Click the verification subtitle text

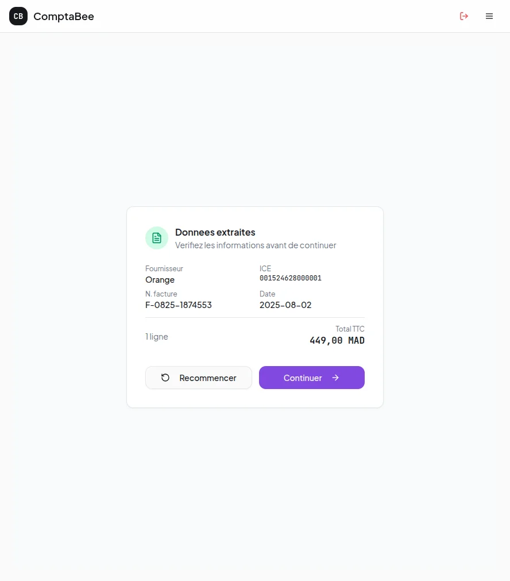[255, 245]
